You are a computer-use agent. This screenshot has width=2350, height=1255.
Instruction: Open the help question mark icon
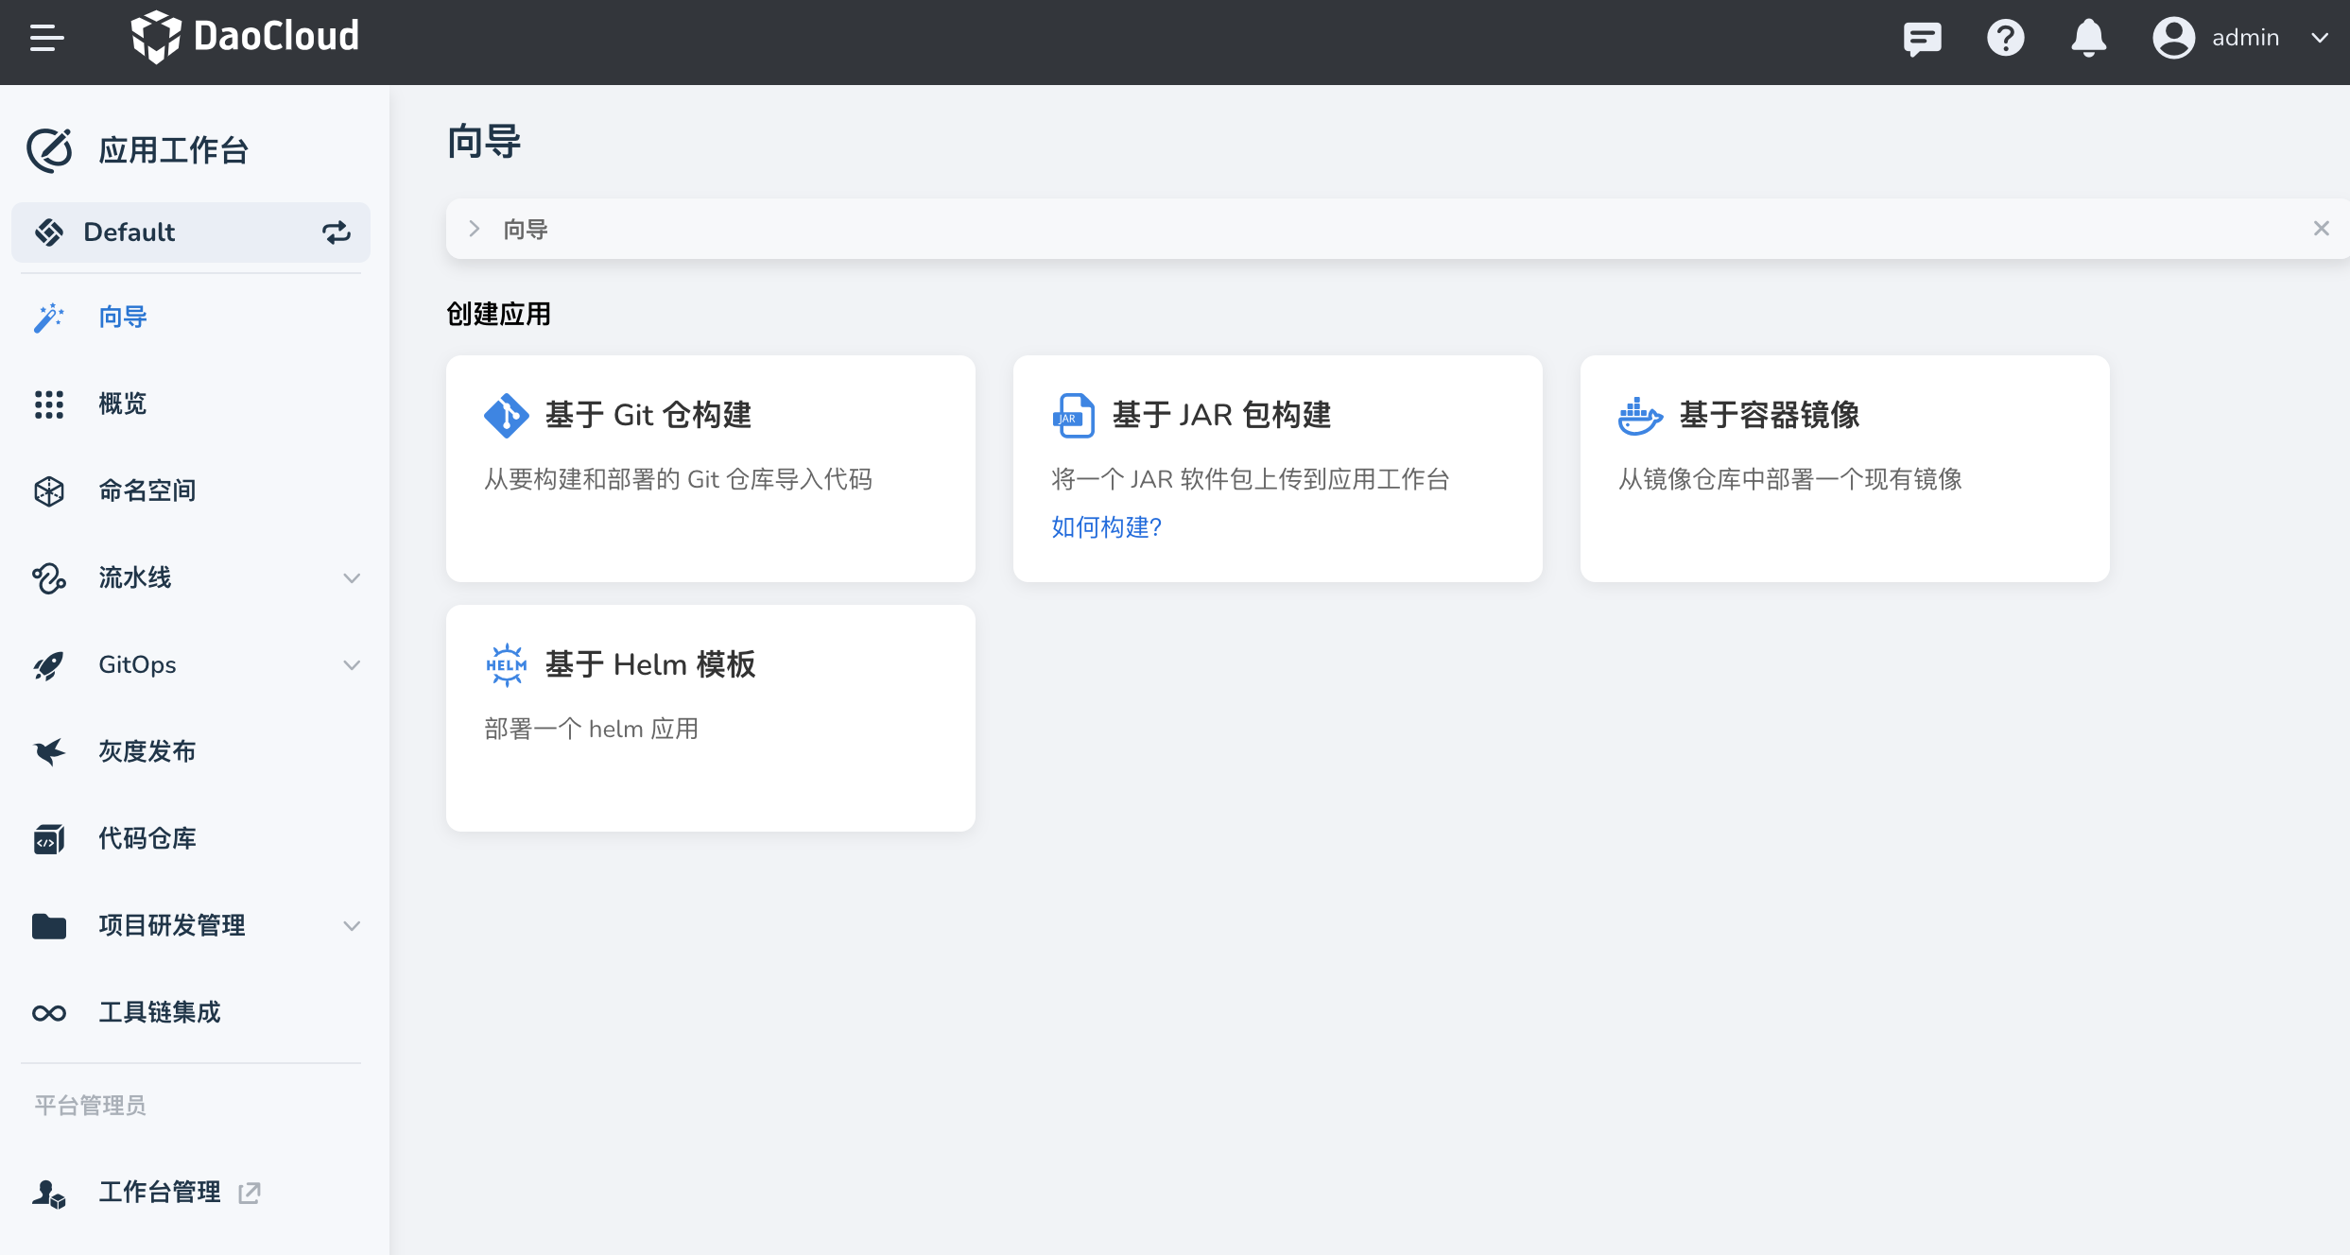tap(2005, 38)
